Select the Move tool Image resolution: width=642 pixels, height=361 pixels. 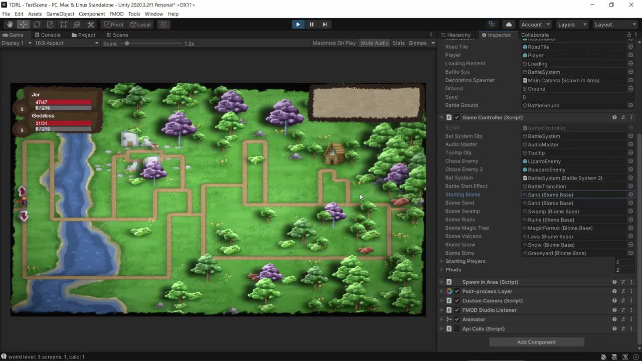[x=24, y=24]
